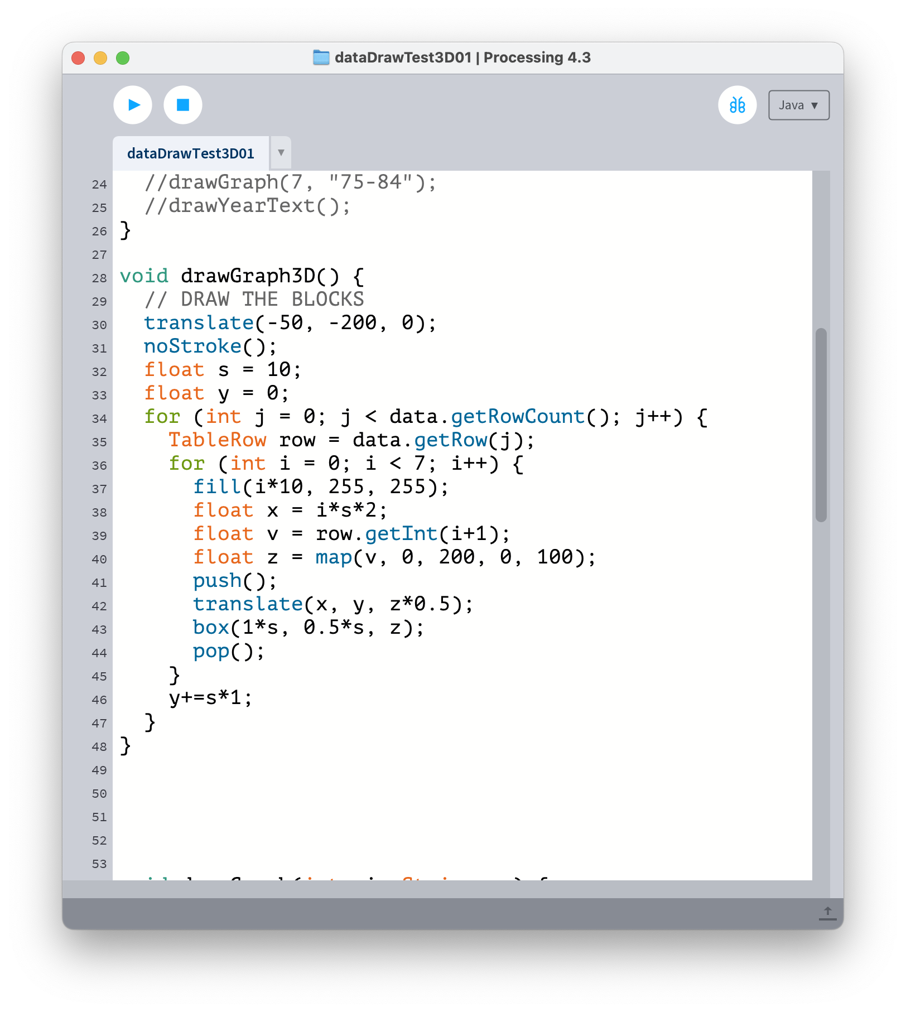Stop the running sketch

coord(183,105)
